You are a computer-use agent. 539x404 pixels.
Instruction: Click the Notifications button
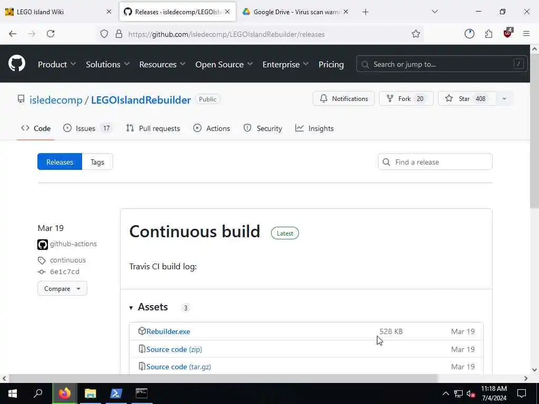tap(343, 99)
